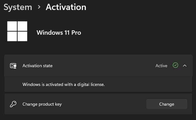The image size is (196, 120).
Task: Click the word 'Pro' in edition name
Action: coord(76,32)
